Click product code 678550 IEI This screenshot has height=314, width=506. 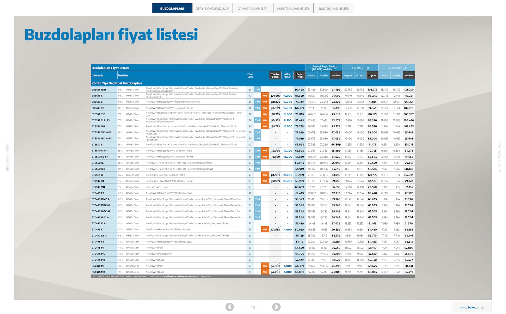pyautogui.click(x=98, y=163)
